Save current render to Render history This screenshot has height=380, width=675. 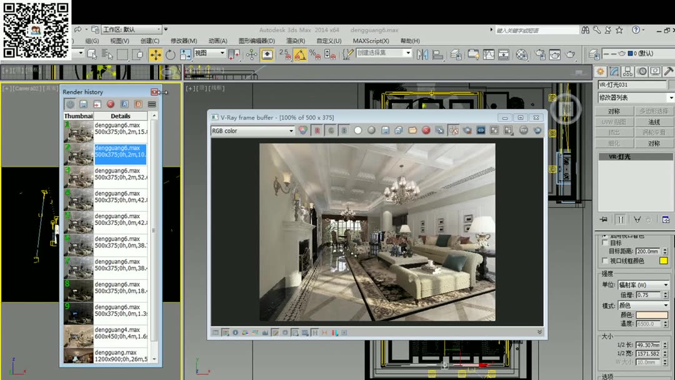[x=83, y=104]
